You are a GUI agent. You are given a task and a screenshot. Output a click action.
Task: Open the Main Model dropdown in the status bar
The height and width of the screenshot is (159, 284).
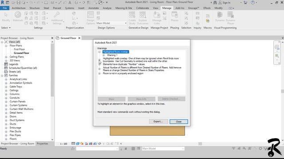(183, 148)
